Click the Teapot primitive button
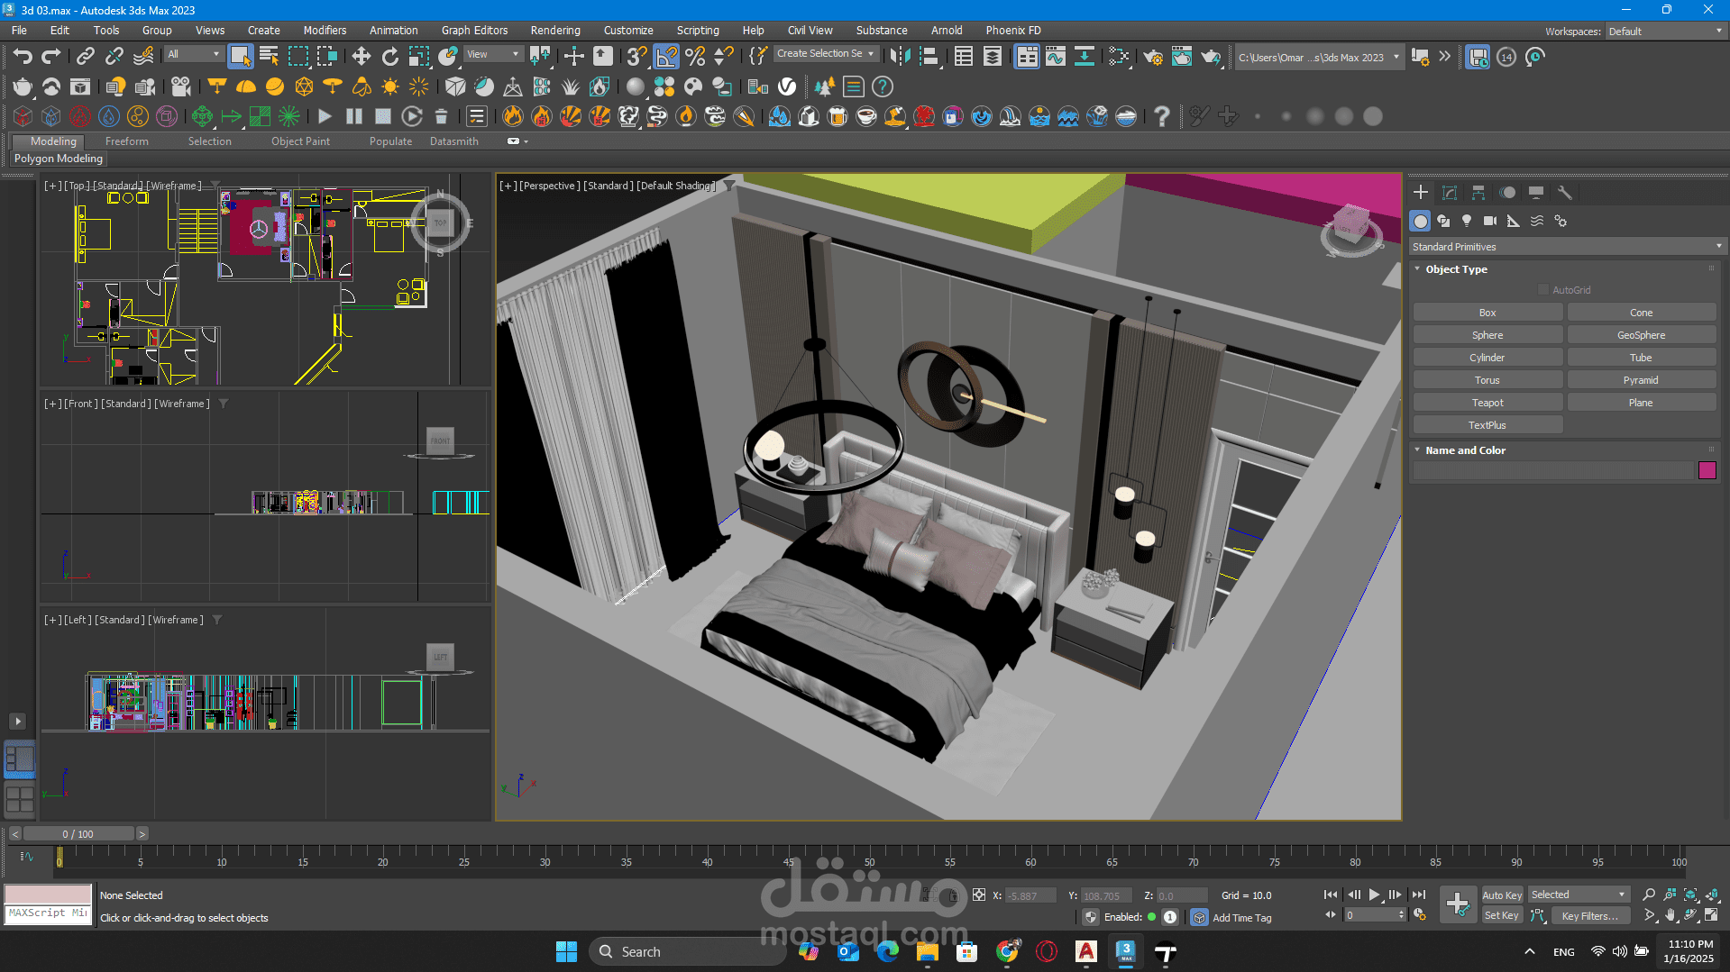This screenshot has width=1730, height=972. [x=1487, y=403]
